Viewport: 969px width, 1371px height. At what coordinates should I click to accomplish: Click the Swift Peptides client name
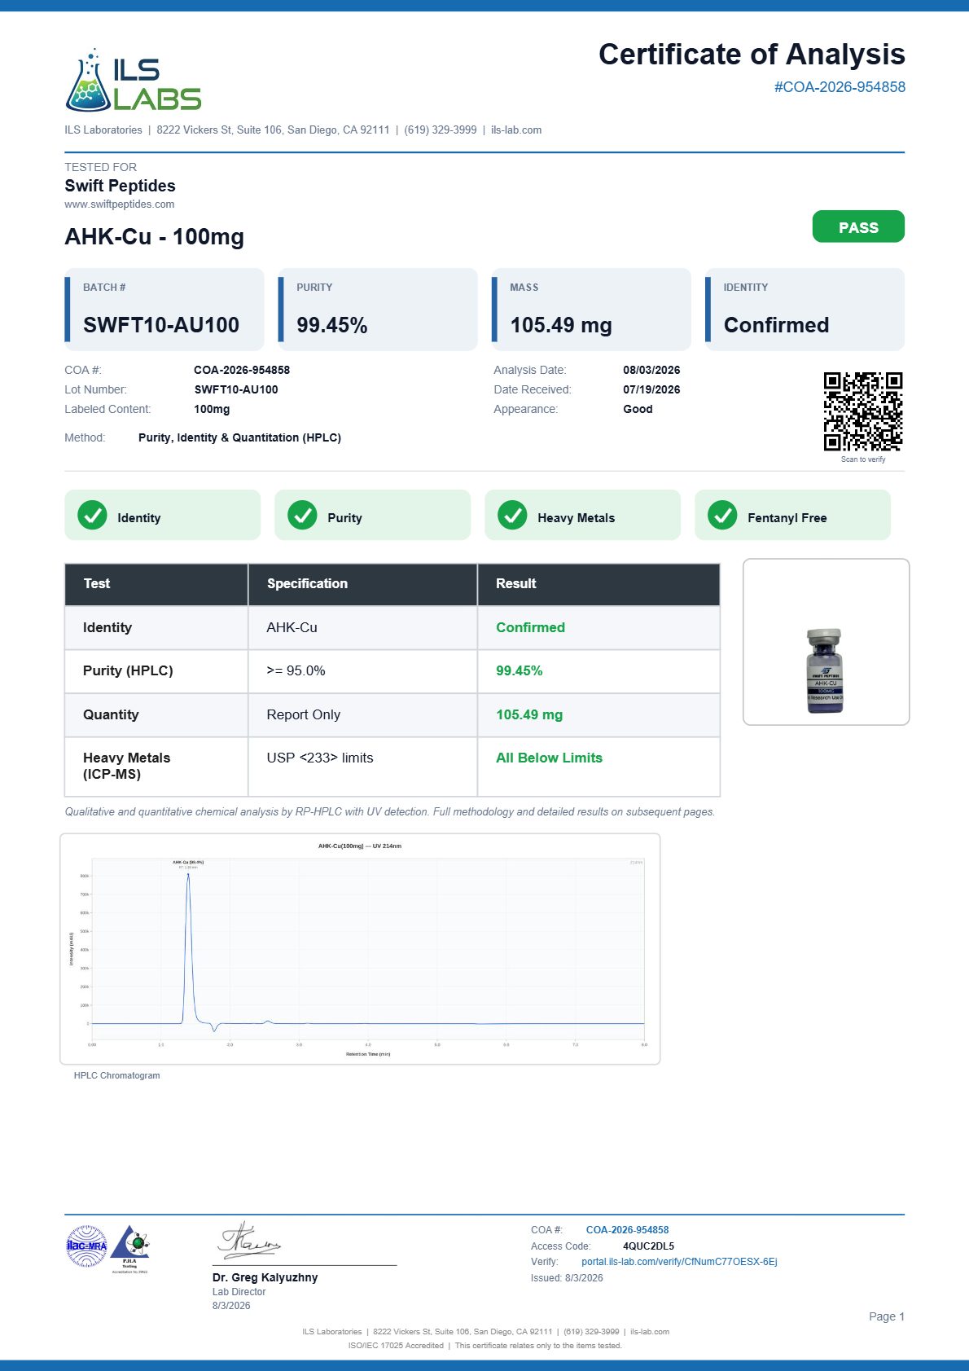(120, 186)
